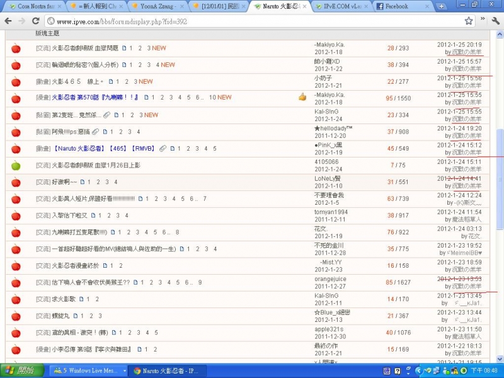Click the thumbs-up icon on the 第570話 thread
This screenshot has height=378, width=504.
point(302,97)
